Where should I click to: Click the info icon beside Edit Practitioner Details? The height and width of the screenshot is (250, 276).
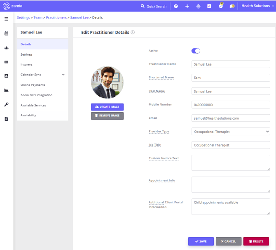coord(133,33)
